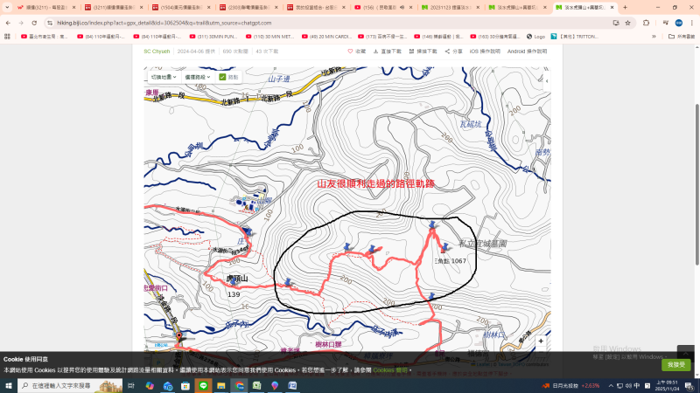Open a new browser tab
The image size is (700, 393).
pos(625,7)
